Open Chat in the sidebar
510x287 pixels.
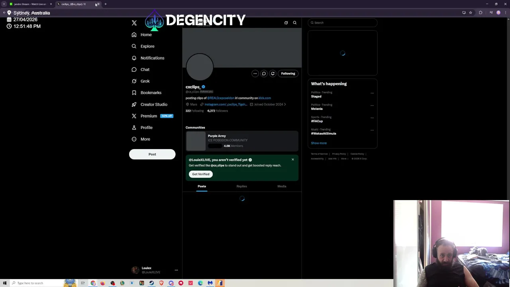coord(141,69)
